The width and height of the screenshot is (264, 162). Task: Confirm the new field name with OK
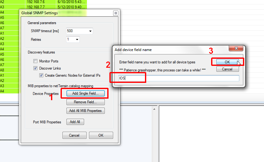[227, 62]
